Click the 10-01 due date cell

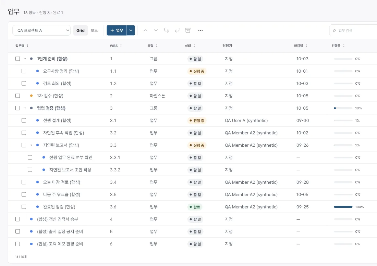click(302, 71)
